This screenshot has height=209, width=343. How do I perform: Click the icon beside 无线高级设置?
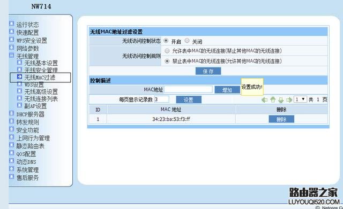click(x=19, y=91)
